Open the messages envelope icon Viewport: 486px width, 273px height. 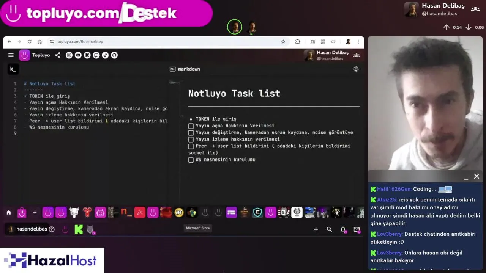357,229
